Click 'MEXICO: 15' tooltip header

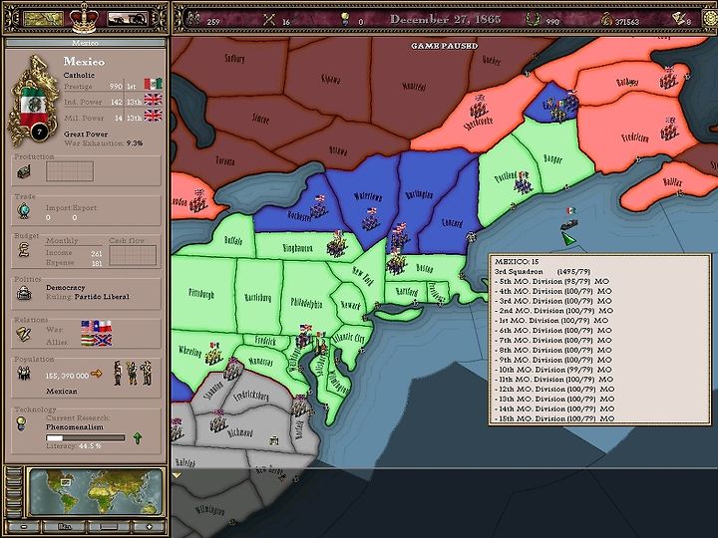(517, 262)
